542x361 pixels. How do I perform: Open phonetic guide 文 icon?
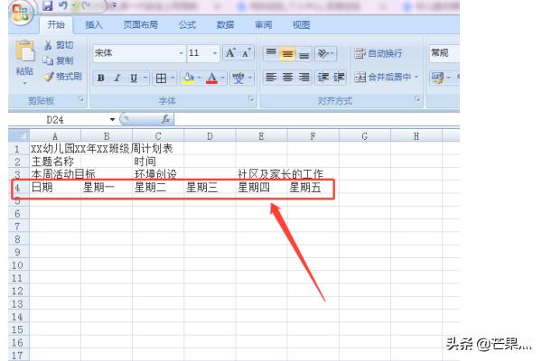(238, 79)
